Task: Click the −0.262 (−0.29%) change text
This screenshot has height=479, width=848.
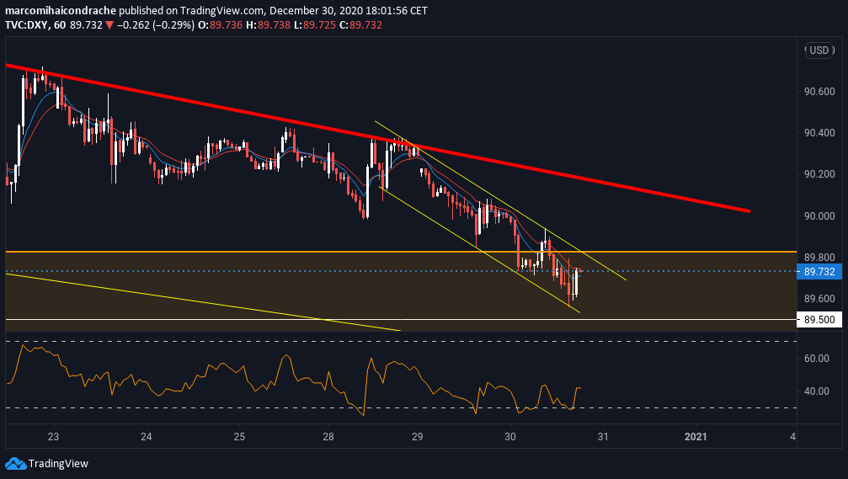Action: [x=156, y=25]
